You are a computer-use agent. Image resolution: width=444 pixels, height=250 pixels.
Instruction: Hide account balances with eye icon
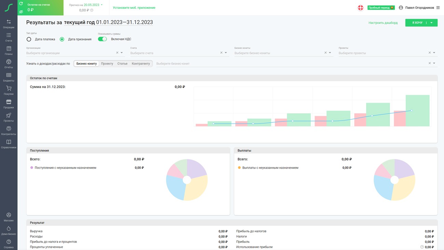coord(21,12)
